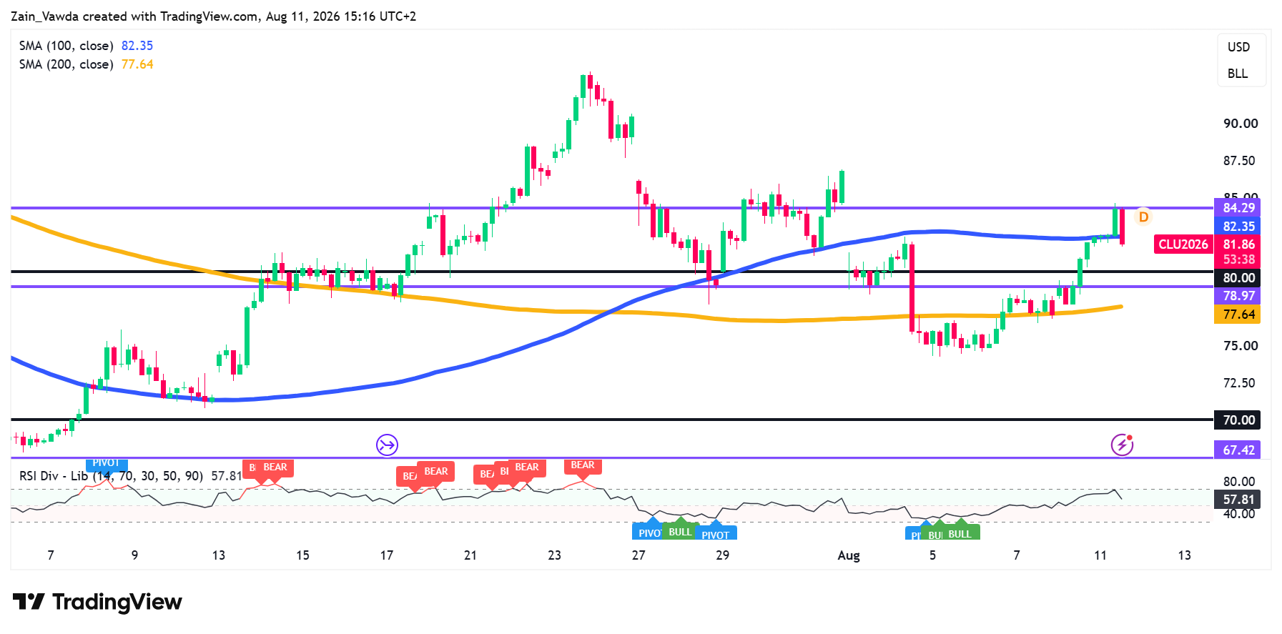Click the BLL unit label
The width and height of the screenshot is (1282, 634).
click(1238, 74)
